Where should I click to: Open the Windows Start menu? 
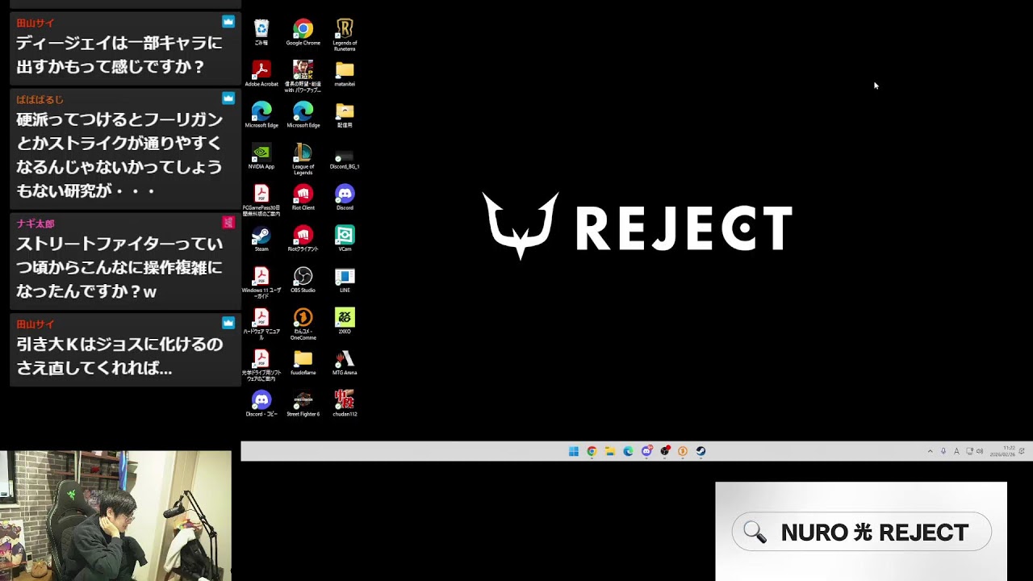coord(573,451)
